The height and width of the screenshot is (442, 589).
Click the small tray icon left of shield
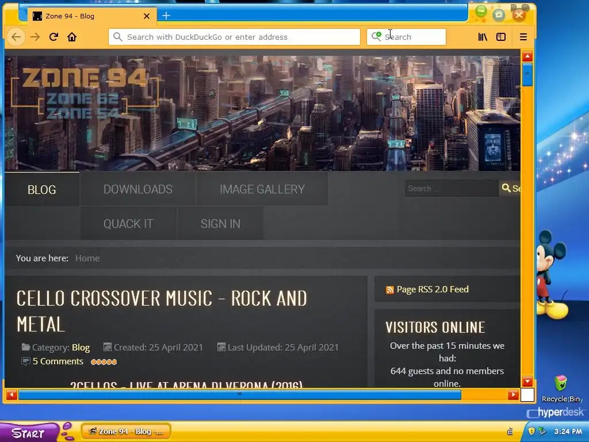(510, 431)
